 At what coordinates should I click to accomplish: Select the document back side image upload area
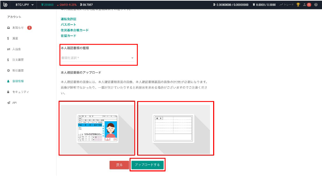(174, 129)
